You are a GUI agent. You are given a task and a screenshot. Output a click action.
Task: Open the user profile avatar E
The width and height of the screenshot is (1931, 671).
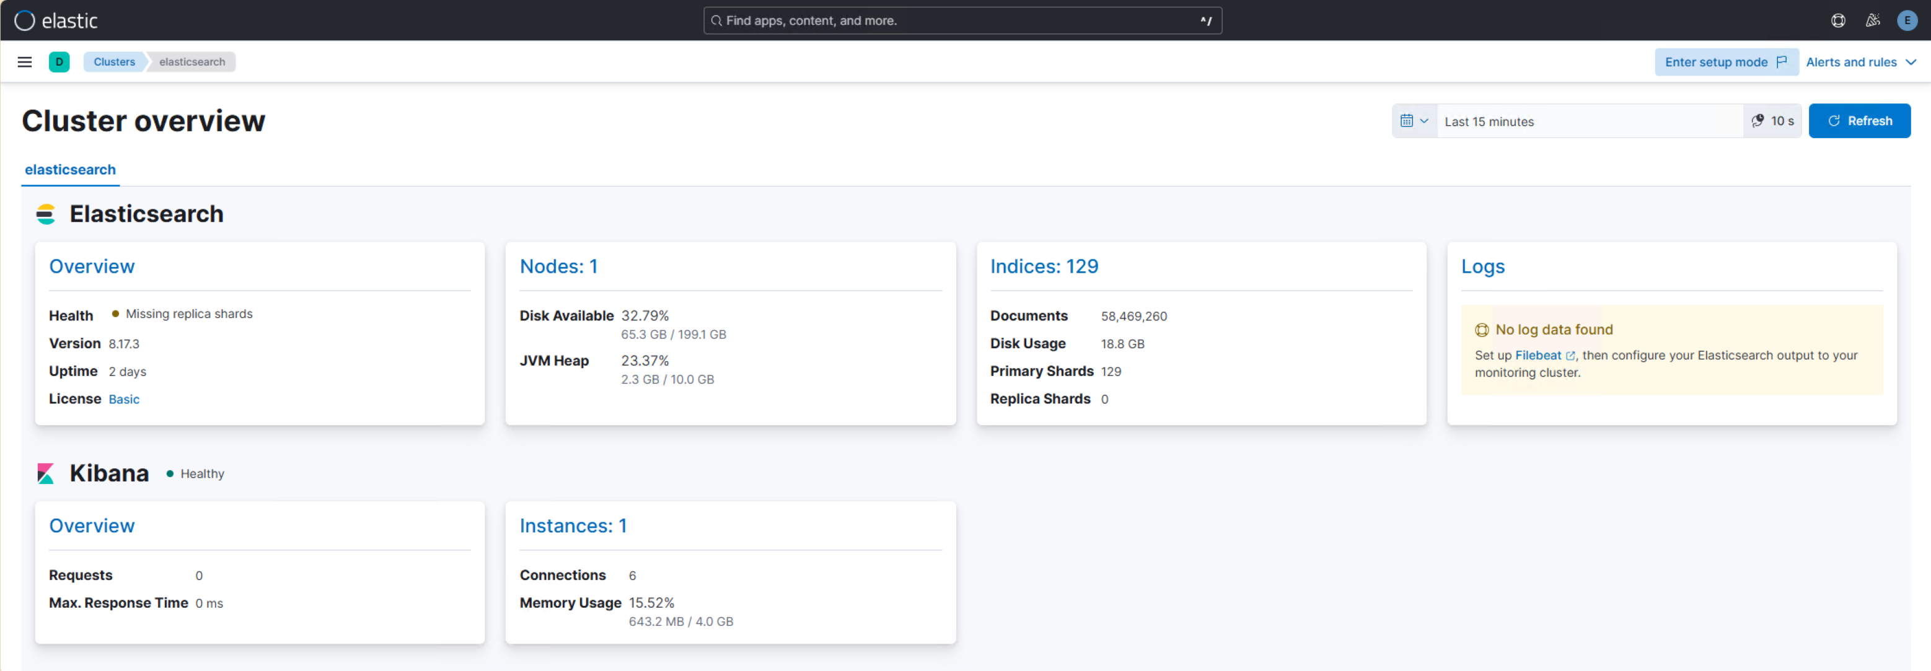1907,20
